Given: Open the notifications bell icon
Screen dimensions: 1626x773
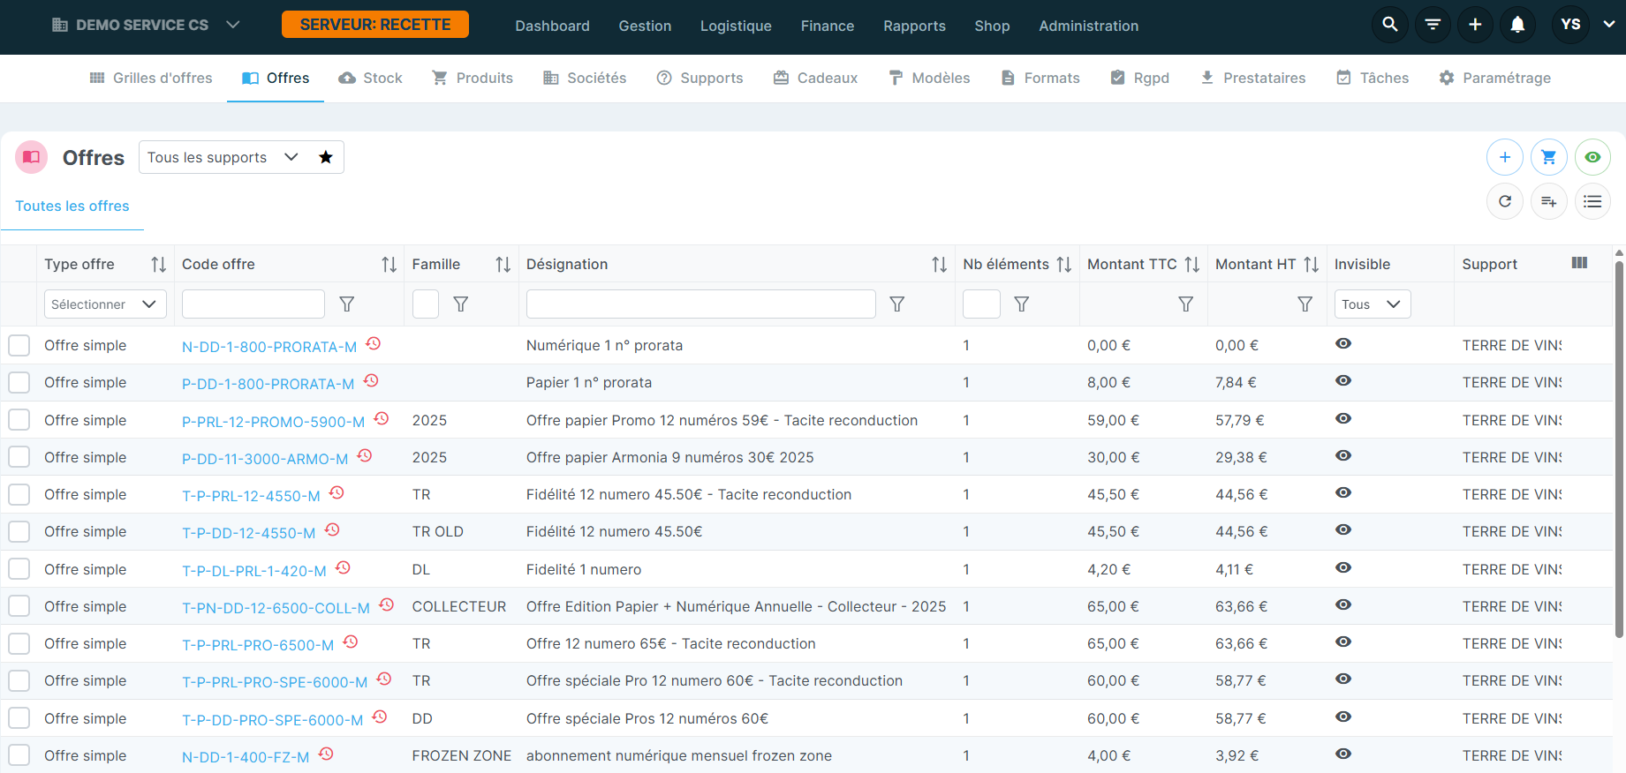Looking at the screenshot, I should point(1517,25).
